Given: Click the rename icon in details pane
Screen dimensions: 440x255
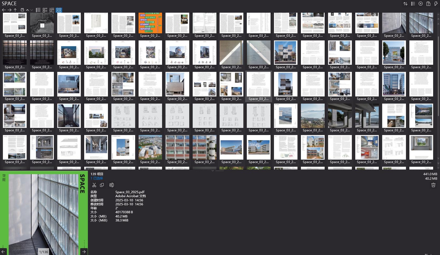Looking at the screenshot, I should tap(111, 185).
